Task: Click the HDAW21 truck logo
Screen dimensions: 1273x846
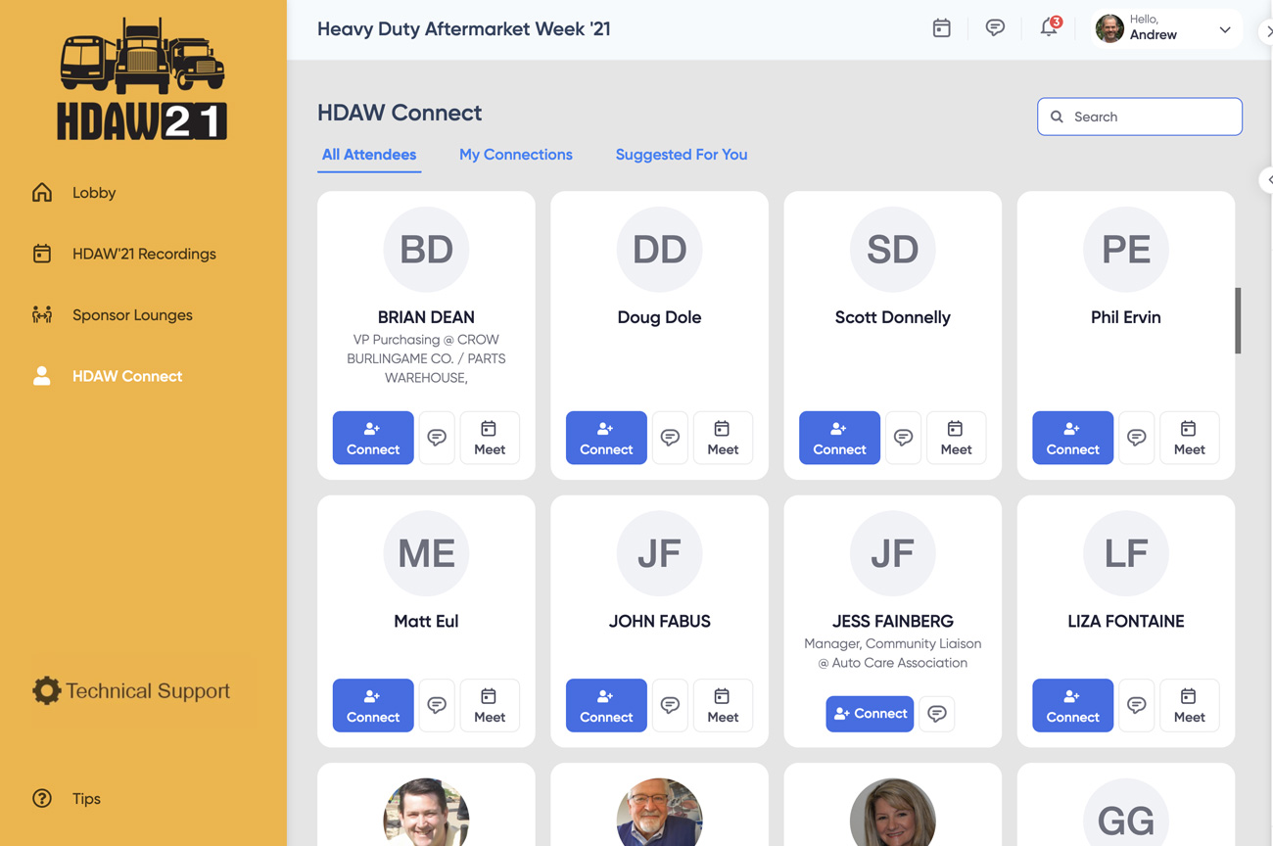Action: point(143,78)
